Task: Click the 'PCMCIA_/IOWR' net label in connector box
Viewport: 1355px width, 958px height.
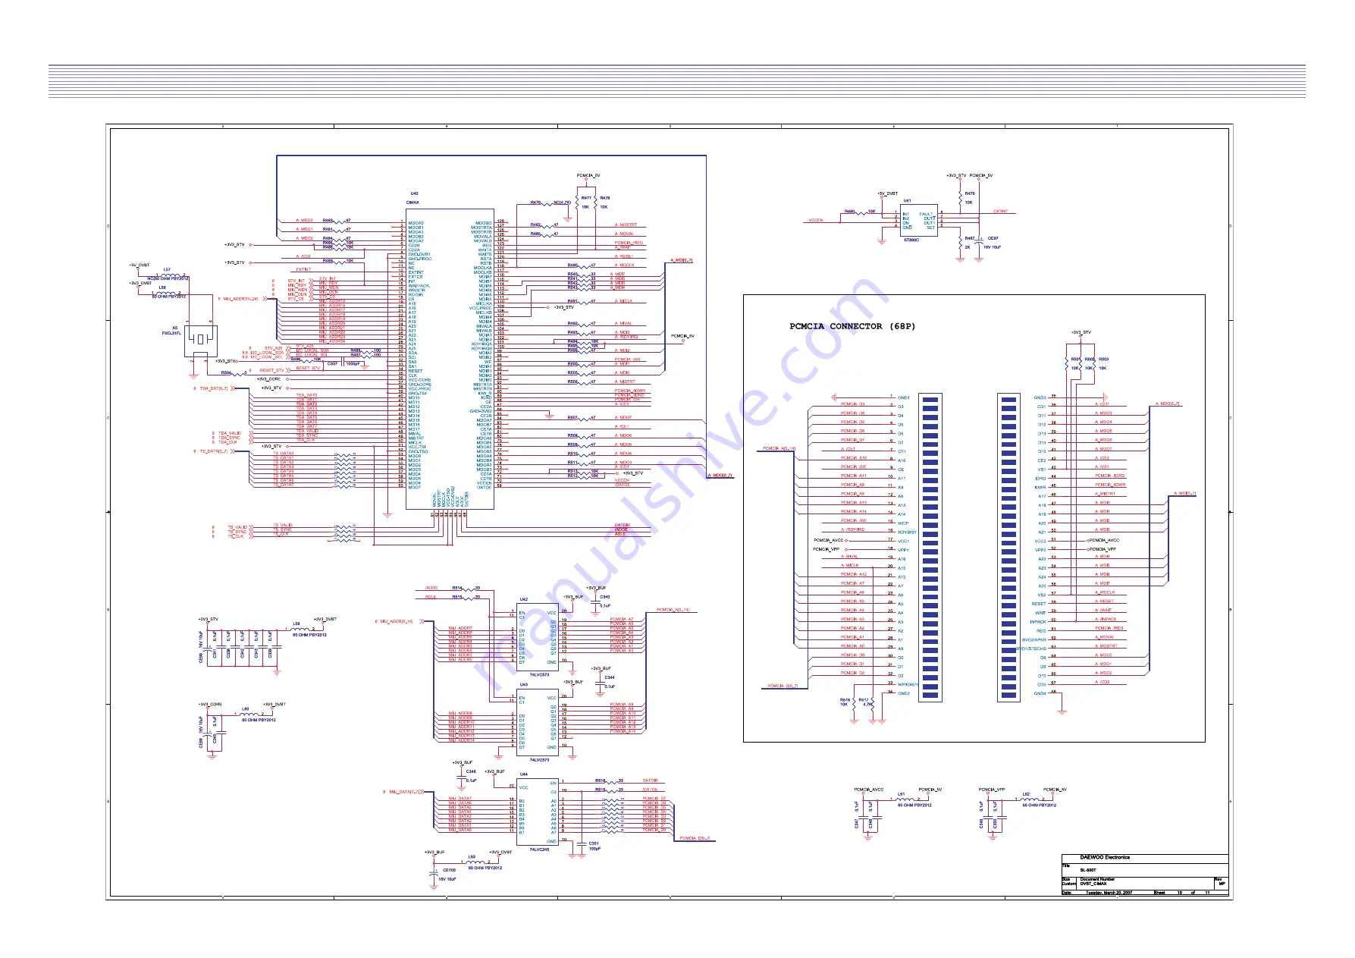Action: tap(1111, 485)
